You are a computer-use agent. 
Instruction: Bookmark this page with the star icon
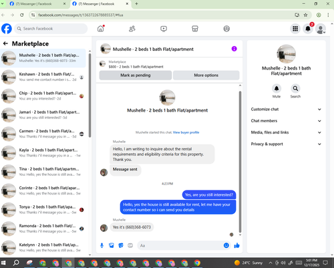click(305, 15)
